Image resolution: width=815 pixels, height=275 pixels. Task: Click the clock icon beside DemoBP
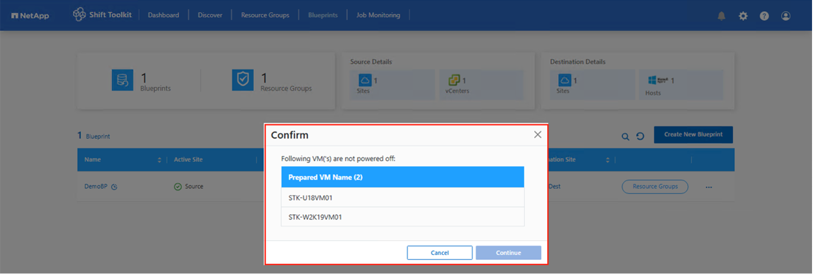(115, 187)
